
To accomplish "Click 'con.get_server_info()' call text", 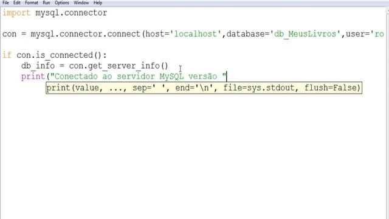I will coord(119,66).
